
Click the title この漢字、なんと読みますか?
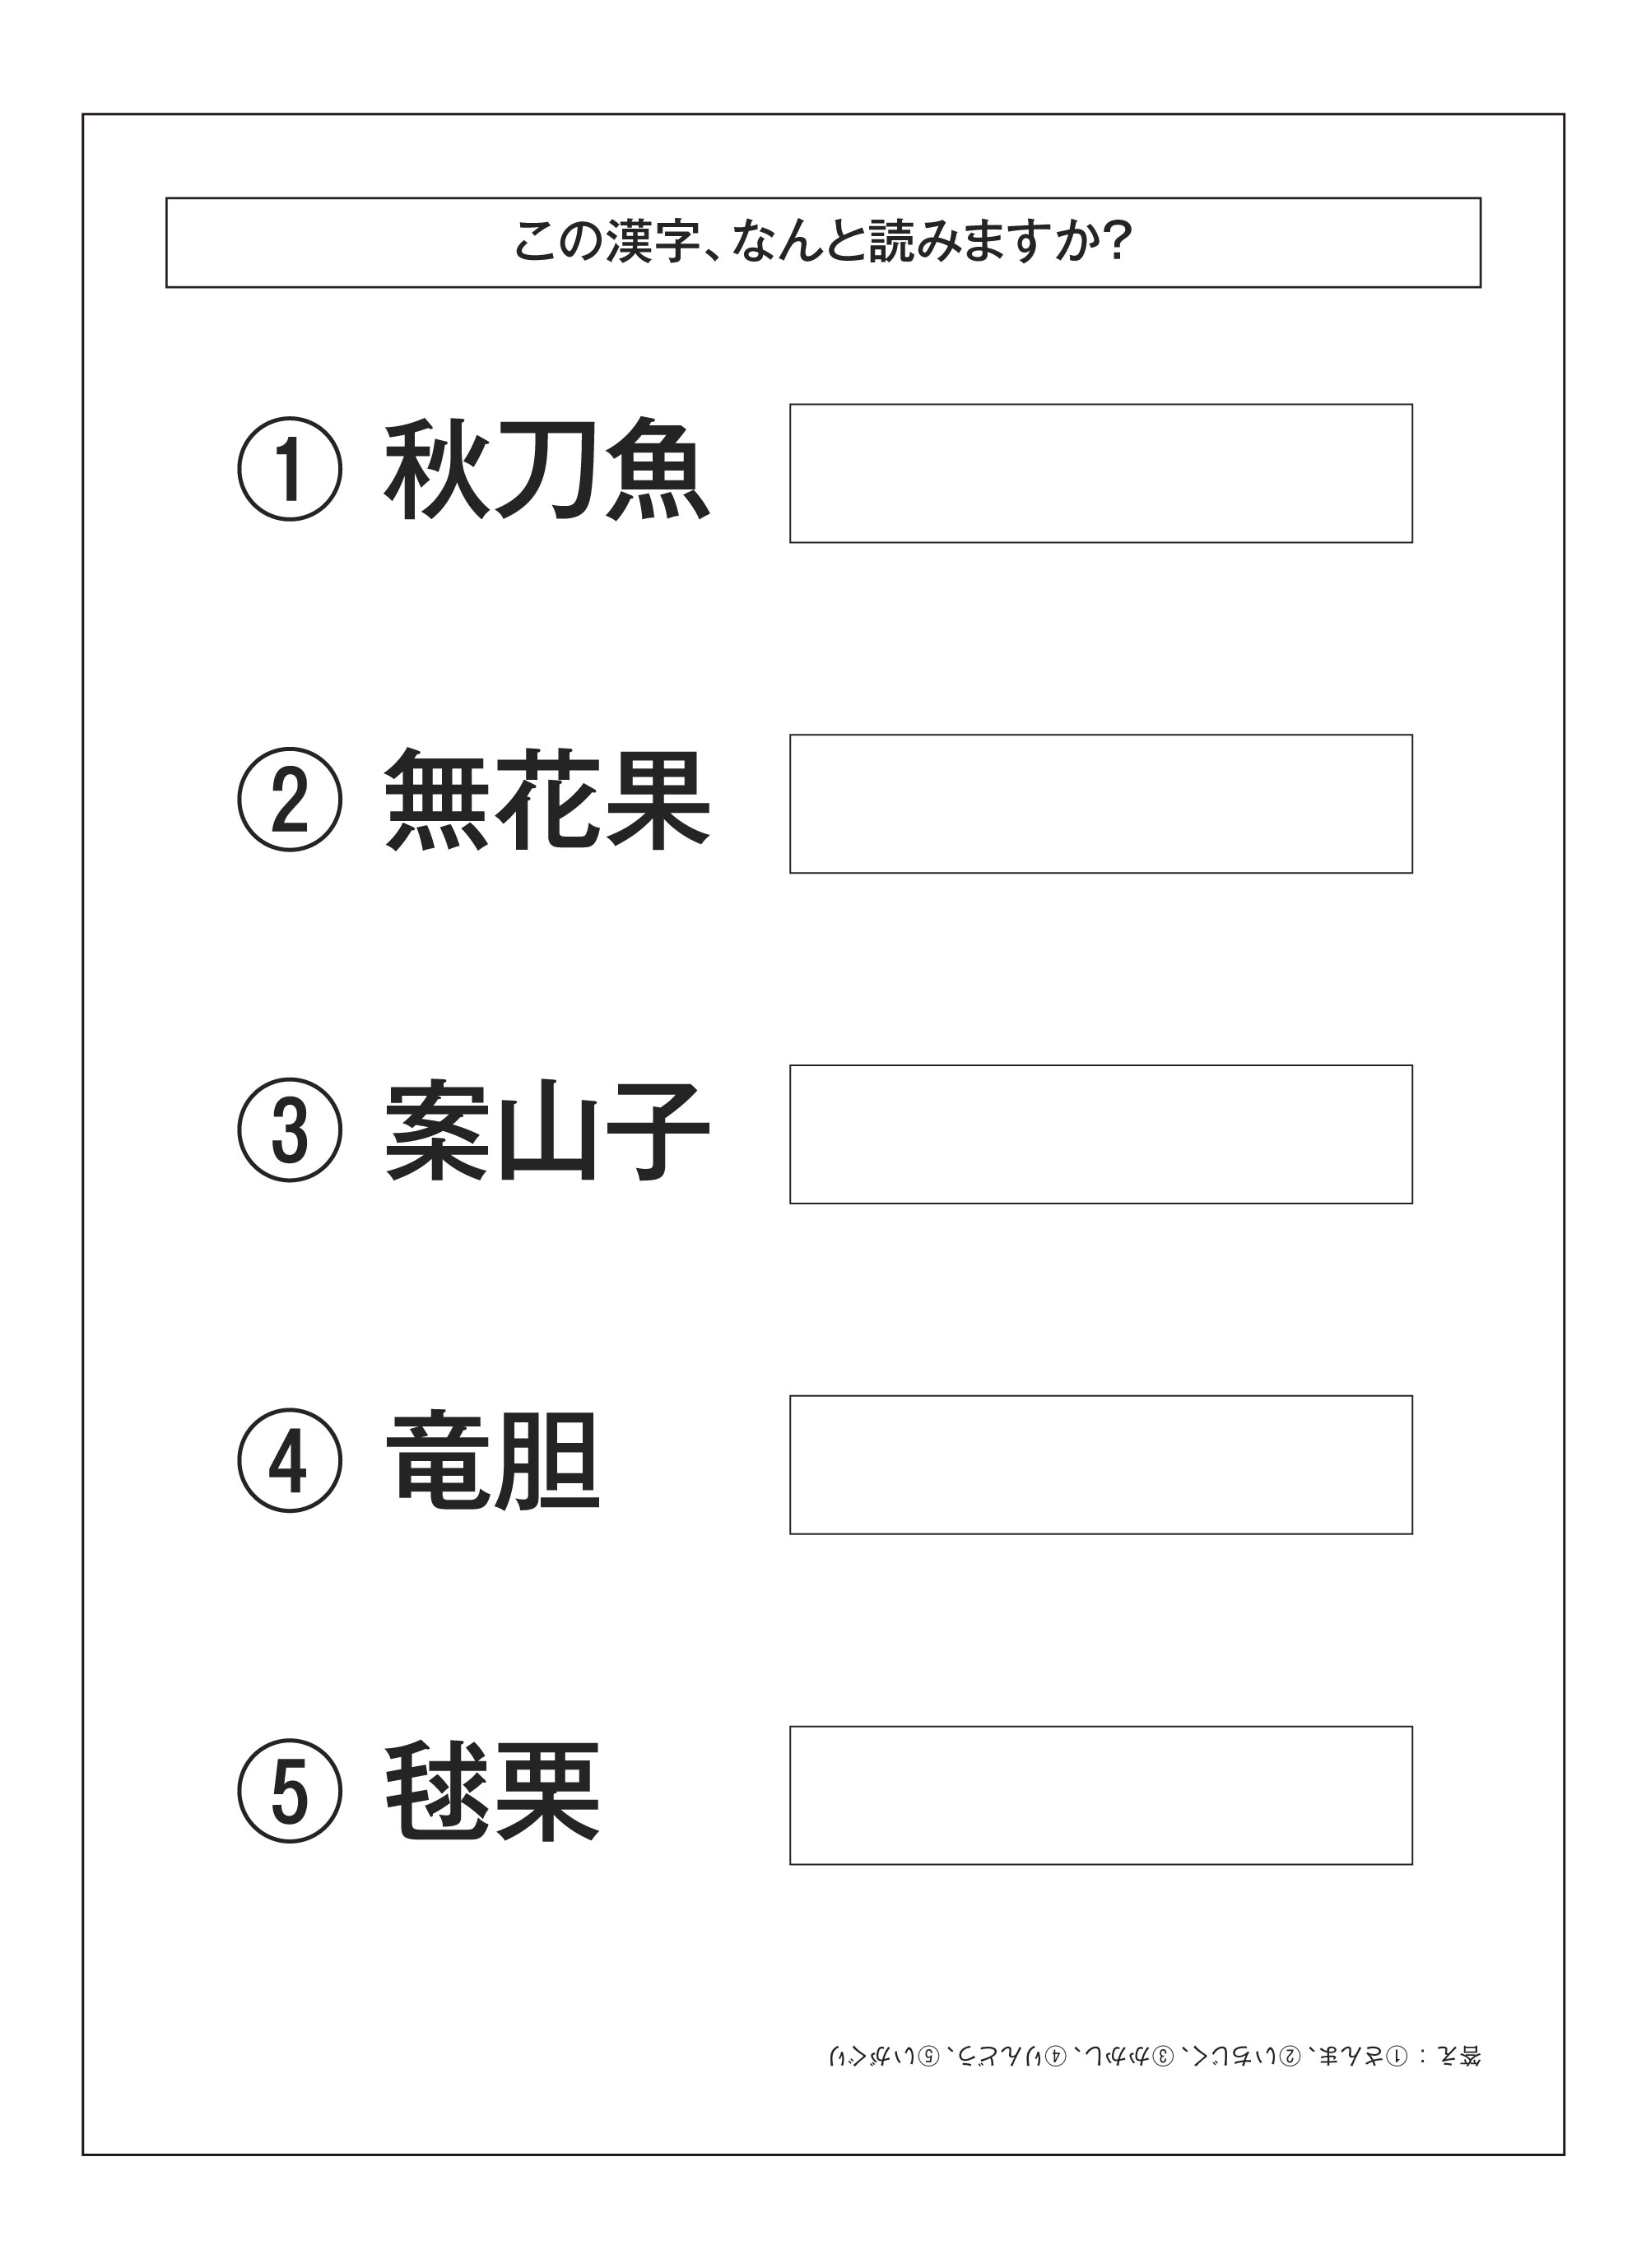pos(822,242)
